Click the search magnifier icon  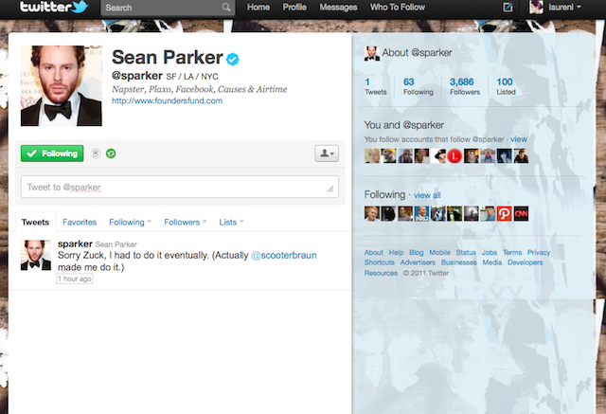click(226, 8)
